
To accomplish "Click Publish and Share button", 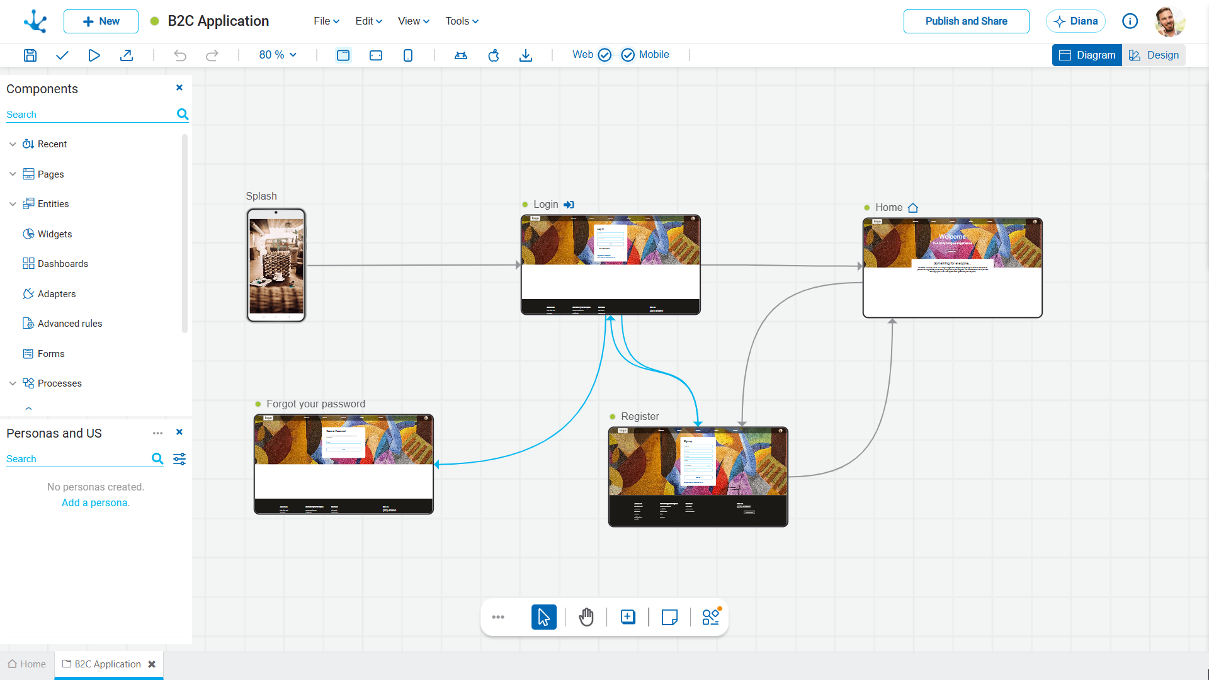I will tap(966, 21).
